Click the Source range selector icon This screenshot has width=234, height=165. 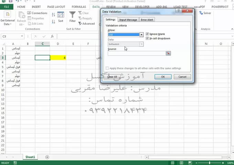pos(168,53)
